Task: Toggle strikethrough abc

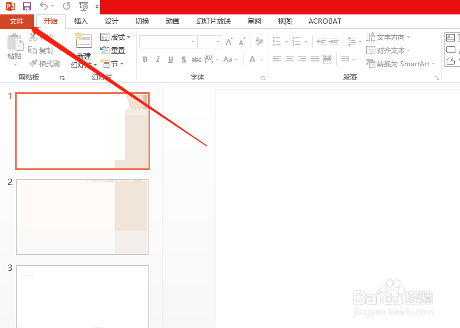Action: 196,59
